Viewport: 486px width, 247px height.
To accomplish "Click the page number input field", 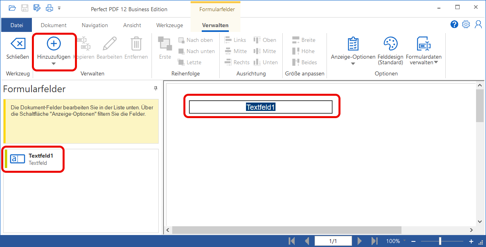I will 333,241.
